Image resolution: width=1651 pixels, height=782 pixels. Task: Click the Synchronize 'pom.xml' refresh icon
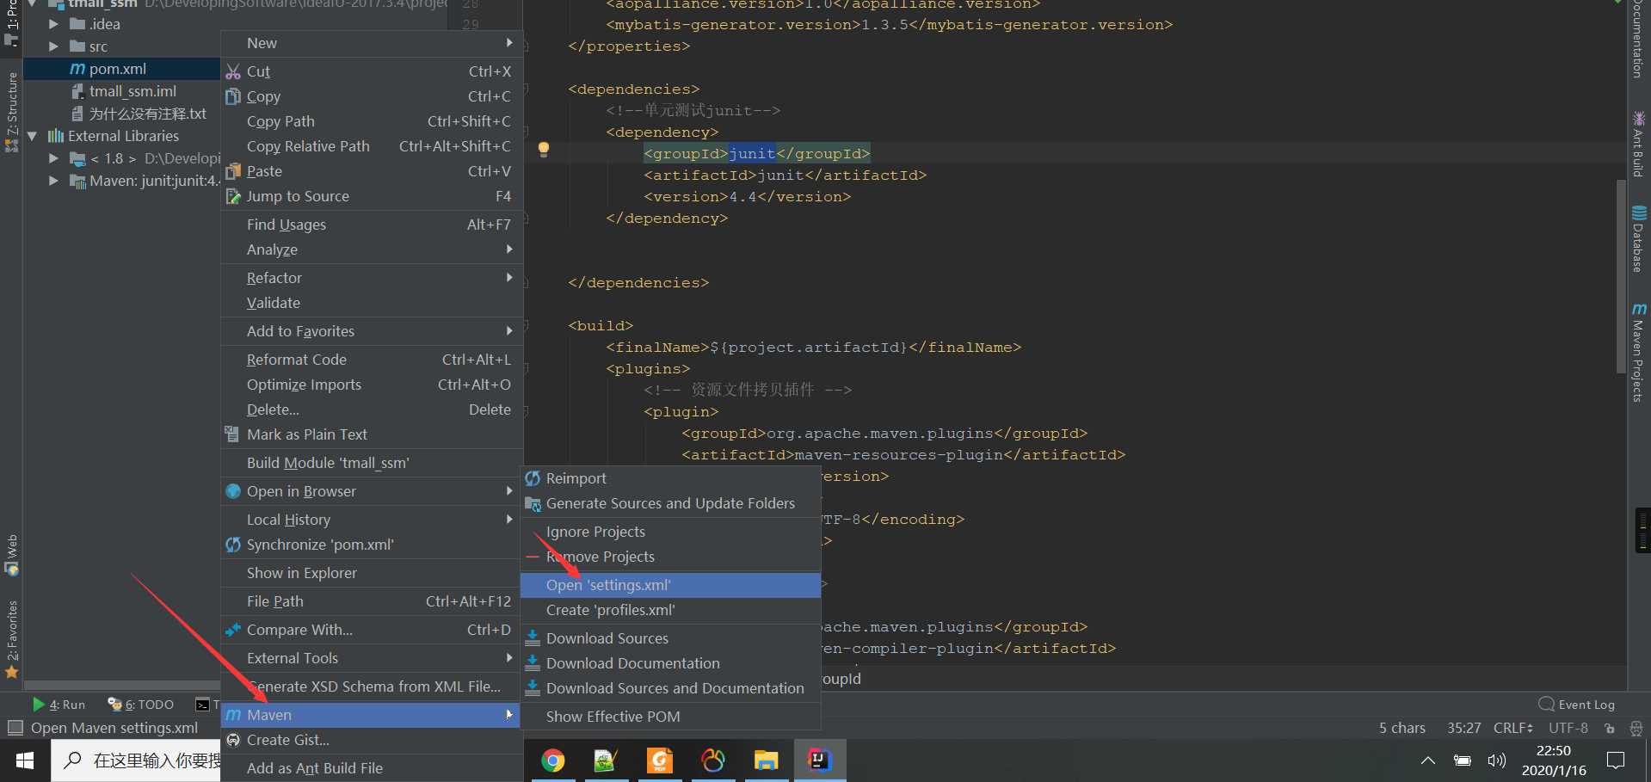click(233, 545)
